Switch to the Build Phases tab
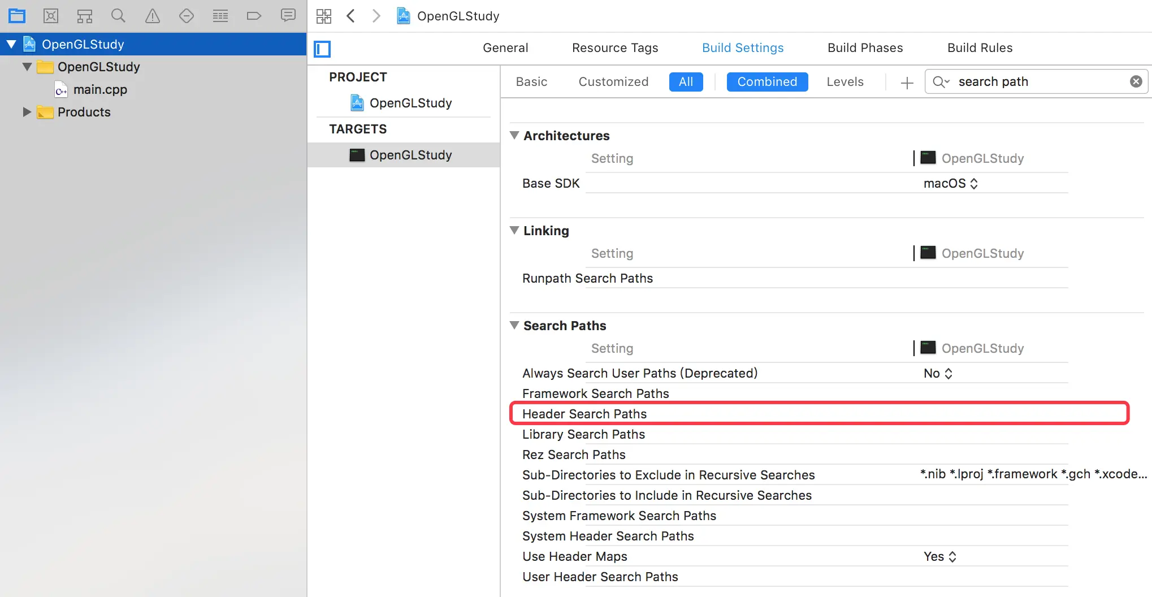Image resolution: width=1152 pixels, height=597 pixels. coord(865,48)
